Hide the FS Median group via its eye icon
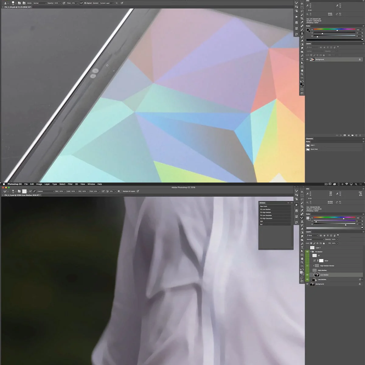Screen dimensions: 365x365 point(307,252)
